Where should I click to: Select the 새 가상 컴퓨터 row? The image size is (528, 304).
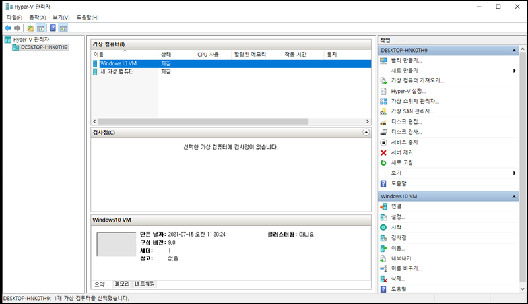pos(232,72)
